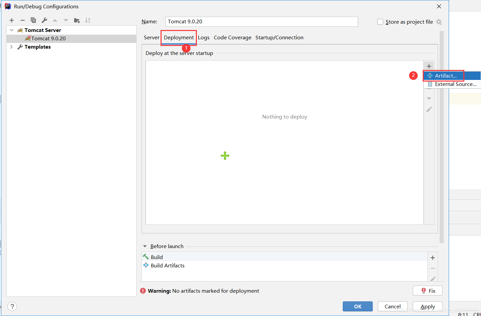Move deployment item down arrow
The width and height of the screenshot is (481, 316).
[429, 99]
